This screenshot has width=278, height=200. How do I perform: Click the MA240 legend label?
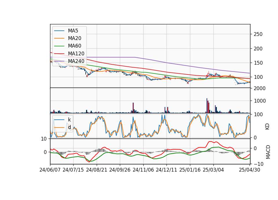(x=76, y=61)
